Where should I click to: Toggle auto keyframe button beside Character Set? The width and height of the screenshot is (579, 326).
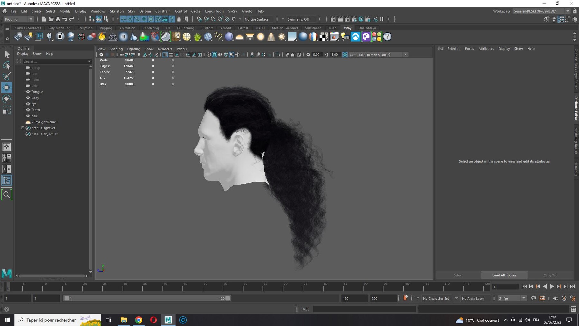pos(405,298)
